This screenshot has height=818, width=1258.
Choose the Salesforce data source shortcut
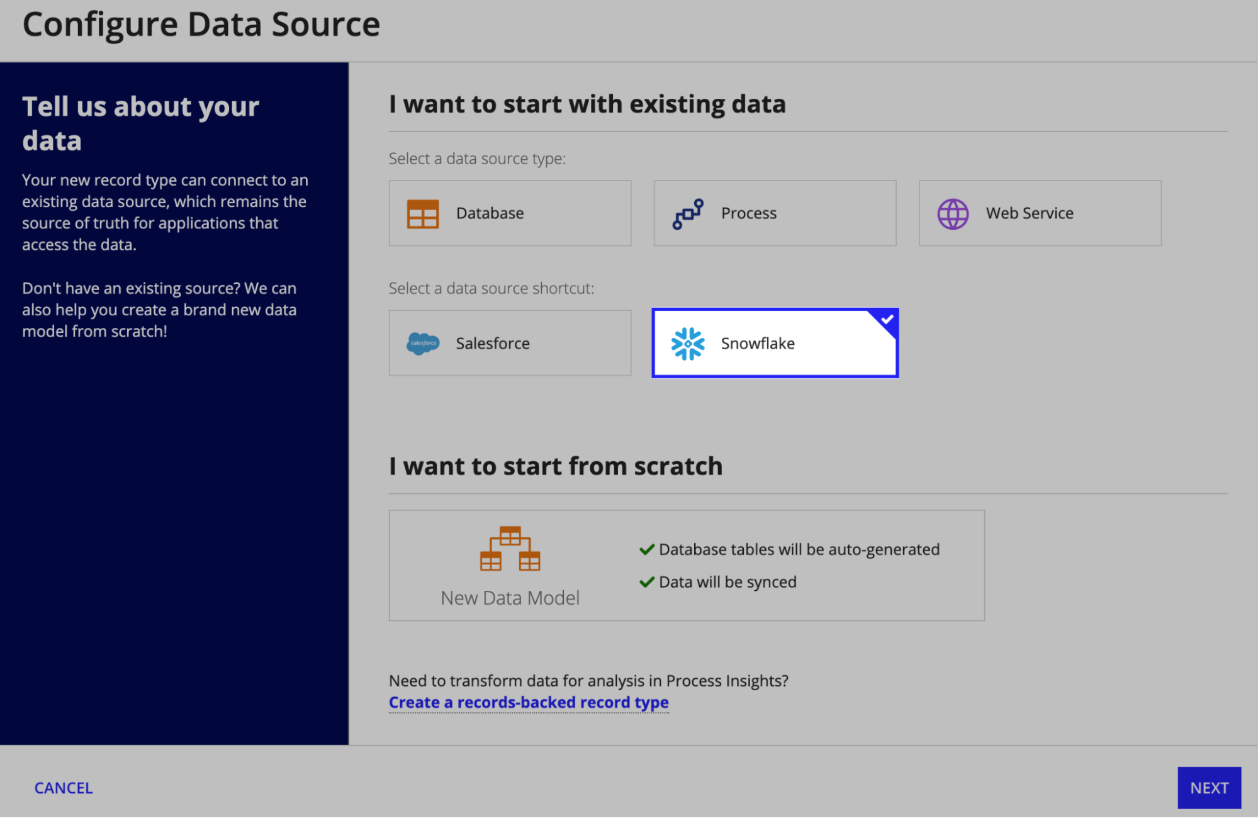click(x=510, y=343)
